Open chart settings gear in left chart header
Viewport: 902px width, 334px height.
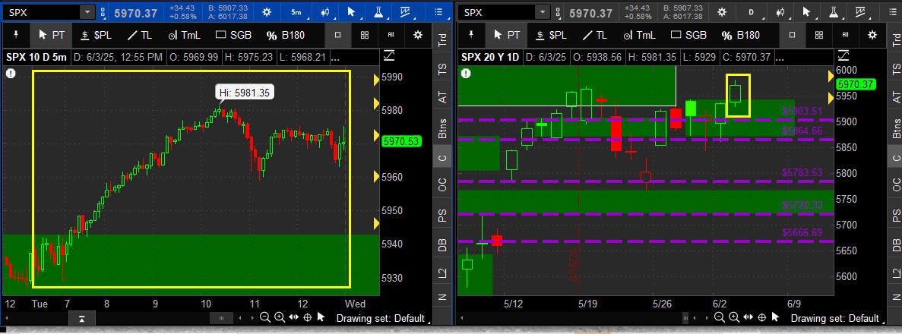tap(265, 12)
